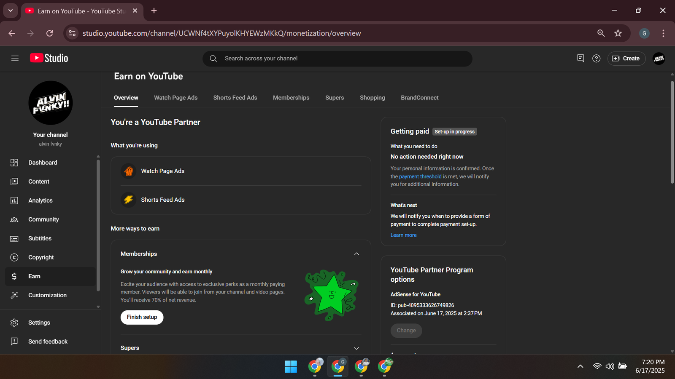The image size is (675, 379).
Task: Click the Learn more link
Action: point(403,235)
